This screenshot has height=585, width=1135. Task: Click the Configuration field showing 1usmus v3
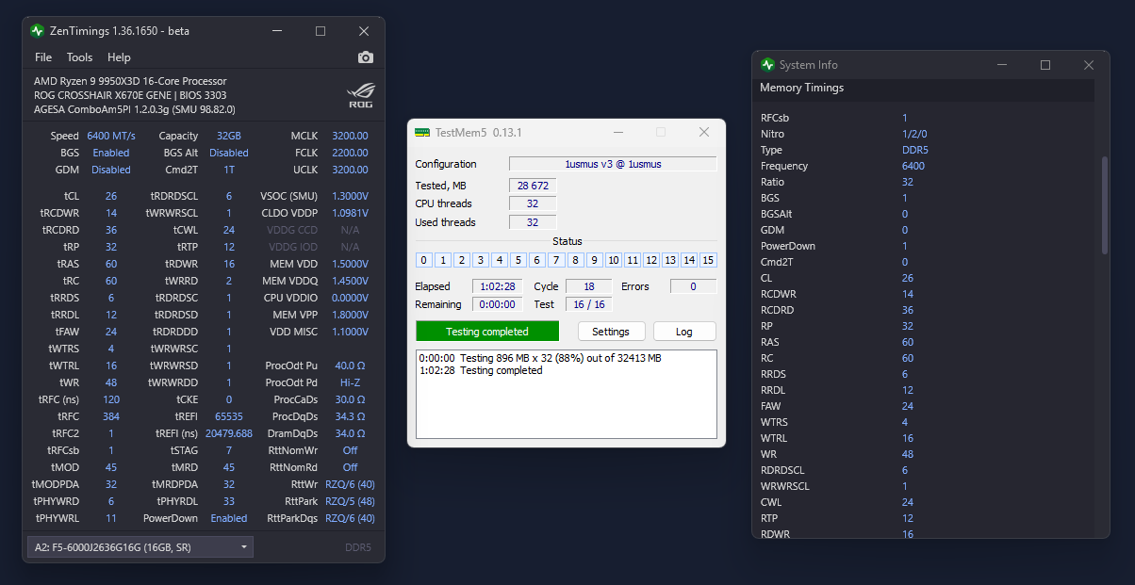pyautogui.click(x=613, y=164)
